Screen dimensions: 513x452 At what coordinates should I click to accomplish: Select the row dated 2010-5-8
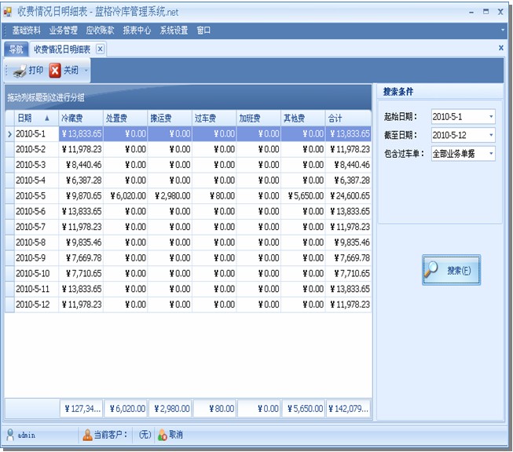pyautogui.click(x=188, y=242)
